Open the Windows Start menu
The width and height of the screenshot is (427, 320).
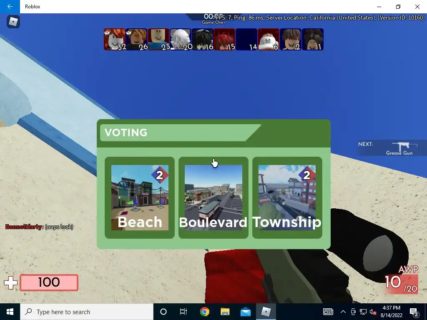(x=10, y=312)
